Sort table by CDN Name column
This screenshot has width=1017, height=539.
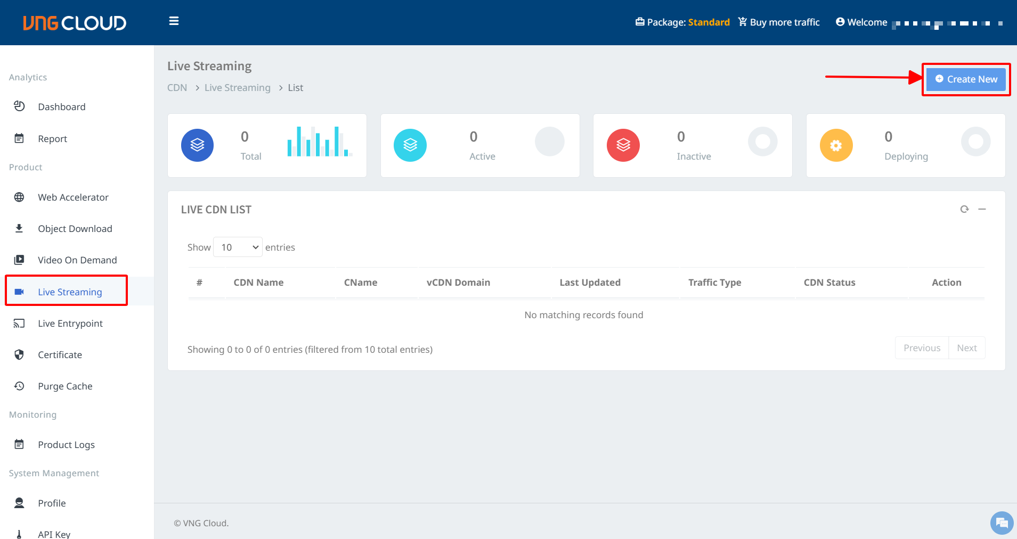click(258, 283)
